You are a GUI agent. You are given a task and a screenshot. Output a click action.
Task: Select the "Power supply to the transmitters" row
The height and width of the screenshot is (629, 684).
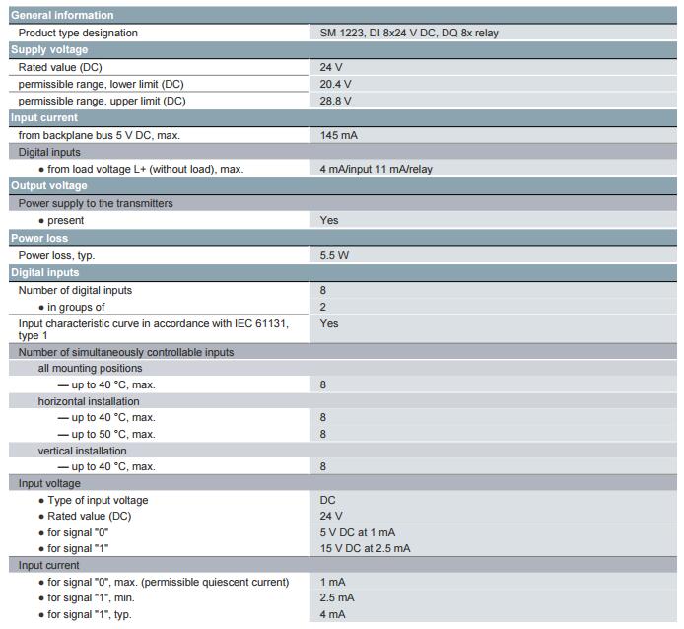tap(96, 203)
